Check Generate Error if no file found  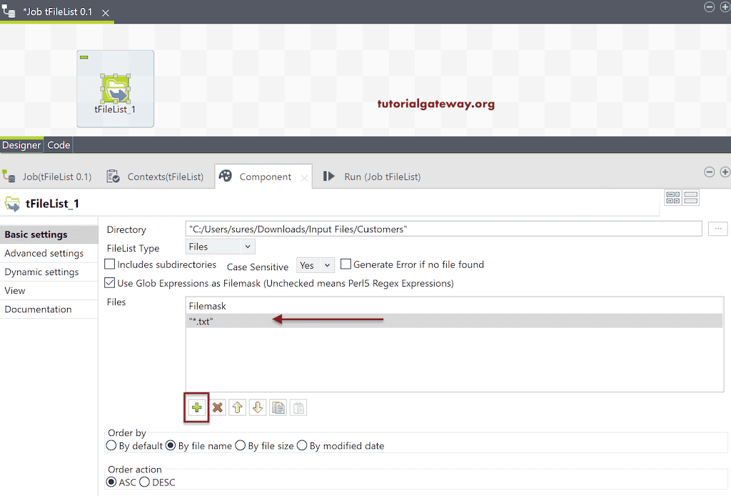click(346, 264)
